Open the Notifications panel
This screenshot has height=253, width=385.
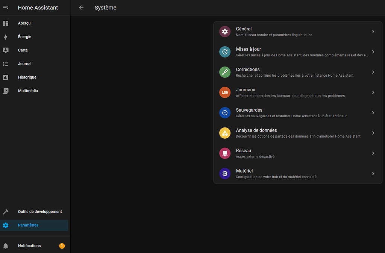29,245
